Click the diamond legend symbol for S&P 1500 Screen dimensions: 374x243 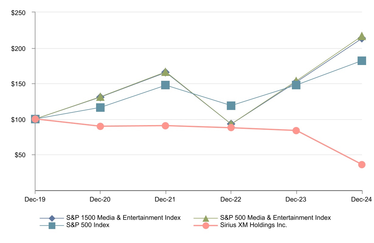pyautogui.click(x=52, y=218)
